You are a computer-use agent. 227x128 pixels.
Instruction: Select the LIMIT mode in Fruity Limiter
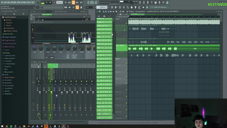pyautogui.click(x=46, y=58)
